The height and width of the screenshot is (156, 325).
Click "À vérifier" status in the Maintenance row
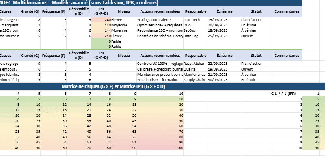(x=256, y=75)
